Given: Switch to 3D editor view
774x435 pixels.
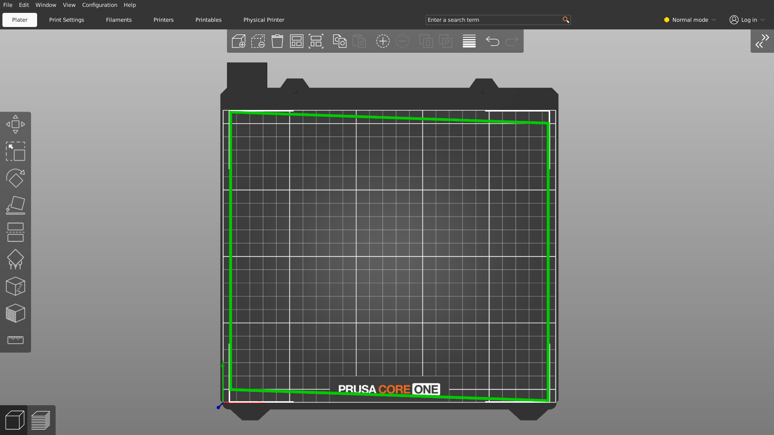Looking at the screenshot, I should coord(15,420).
